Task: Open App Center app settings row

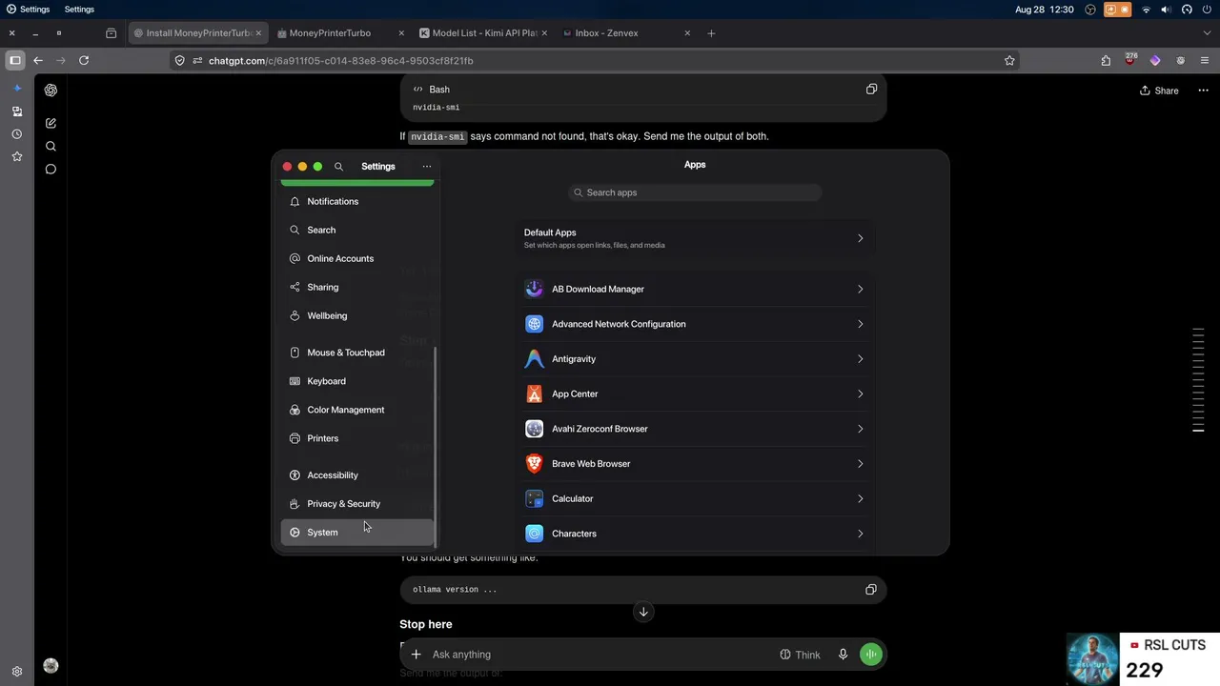Action: (x=695, y=393)
